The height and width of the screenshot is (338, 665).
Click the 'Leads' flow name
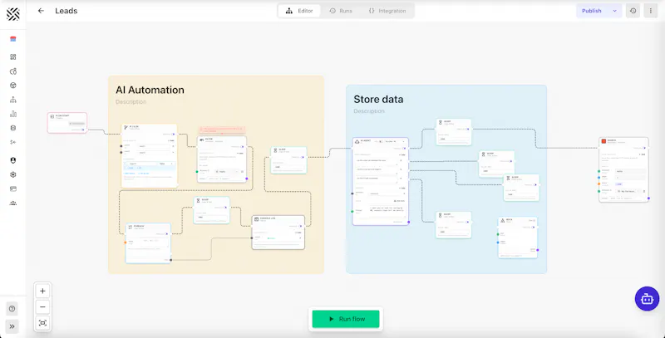click(x=66, y=11)
